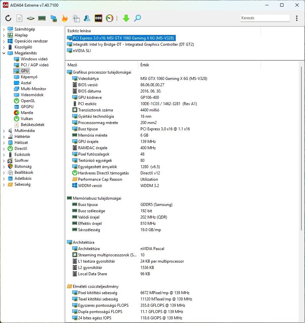Click the network monitor toolbar icon

pos(53,18)
